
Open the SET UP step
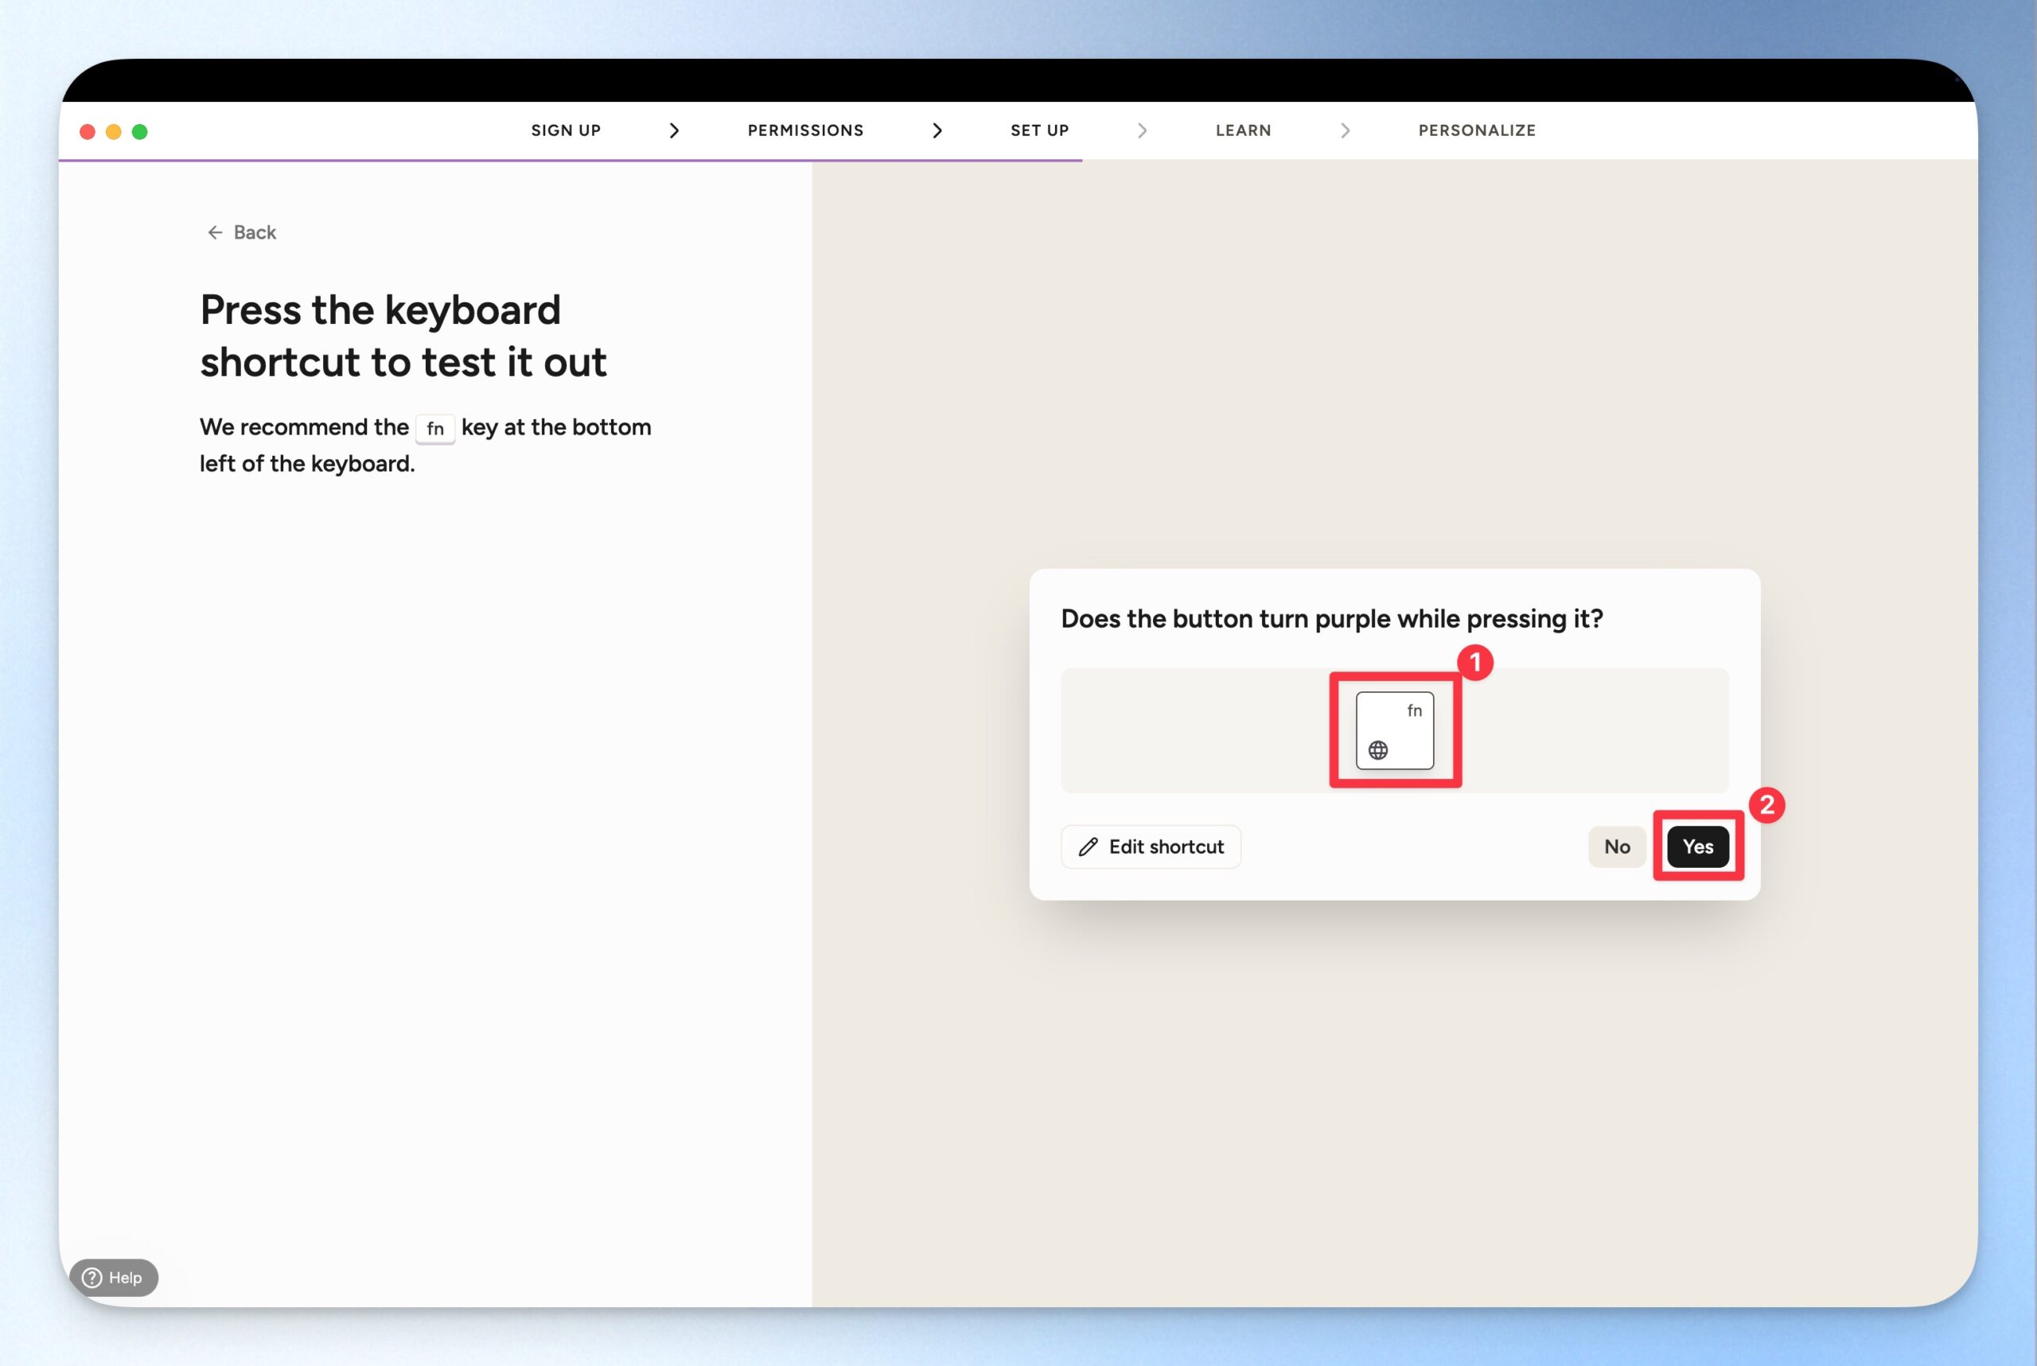[x=1038, y=130]
